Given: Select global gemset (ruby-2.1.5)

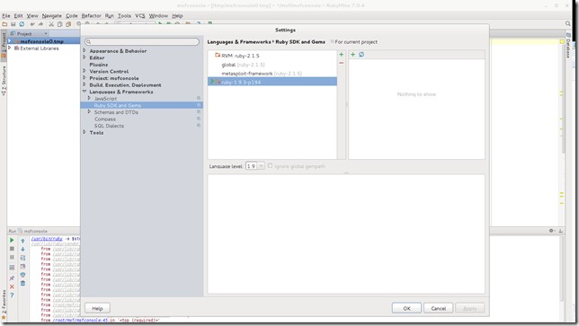Looking at the screenshot, I should pos(243,65).
